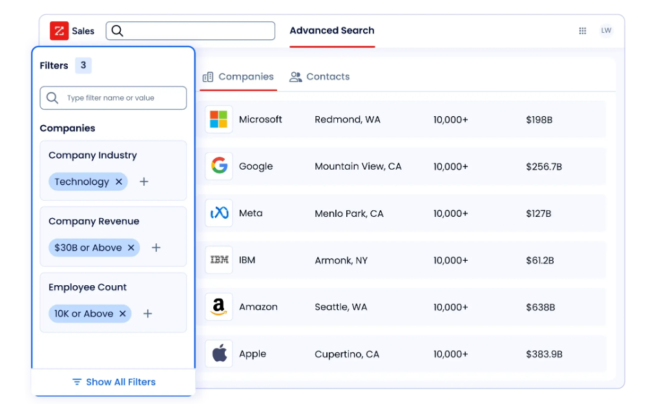Image resolution: width=646 pixels, height=413 pixels.
Task: Click the Filters panel title
Action: (54, 65)
